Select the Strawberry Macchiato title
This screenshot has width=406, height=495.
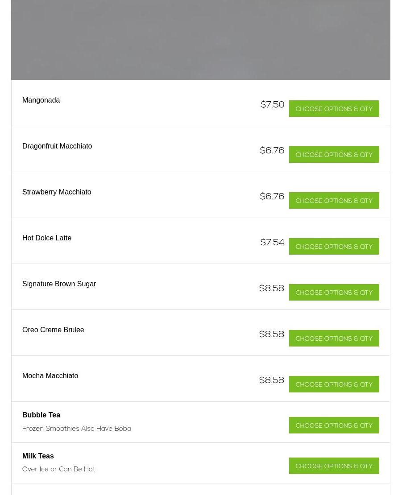(x=57, y=192)
